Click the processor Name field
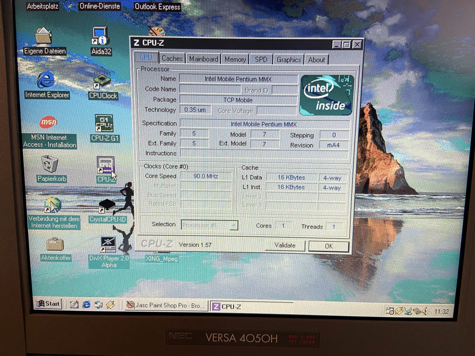Viewport: 475px width, 356px height. pyautogui.click(x=239, y=79)
